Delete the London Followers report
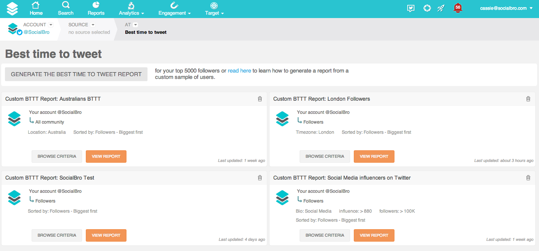This screenshot has width=539, height=251. (x=528, y=99)
